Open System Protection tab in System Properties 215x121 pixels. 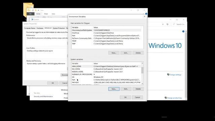coord(59,28)
